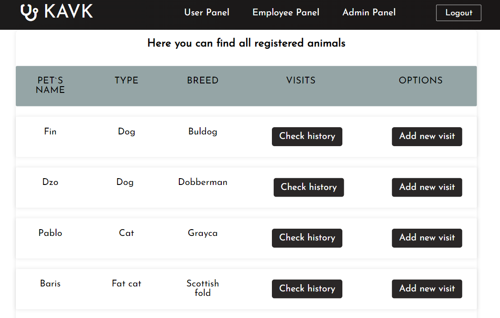Check history for Baris the Scottish fold
The height and width of the screenshot is (318, 500).
(307, 289)
